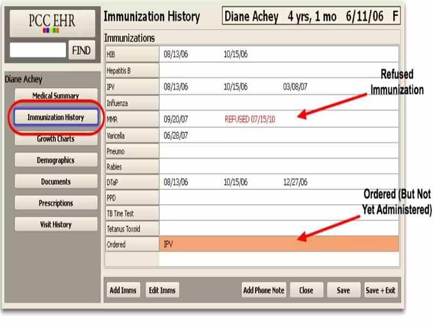Image resolution: width=433 pixels, height=325 pixels.
Task: Open the Visit History
Action: pyautogui.click(x=56, y=225)
